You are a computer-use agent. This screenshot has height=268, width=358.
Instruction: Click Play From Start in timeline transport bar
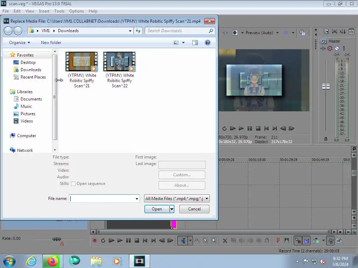[112, 240]
